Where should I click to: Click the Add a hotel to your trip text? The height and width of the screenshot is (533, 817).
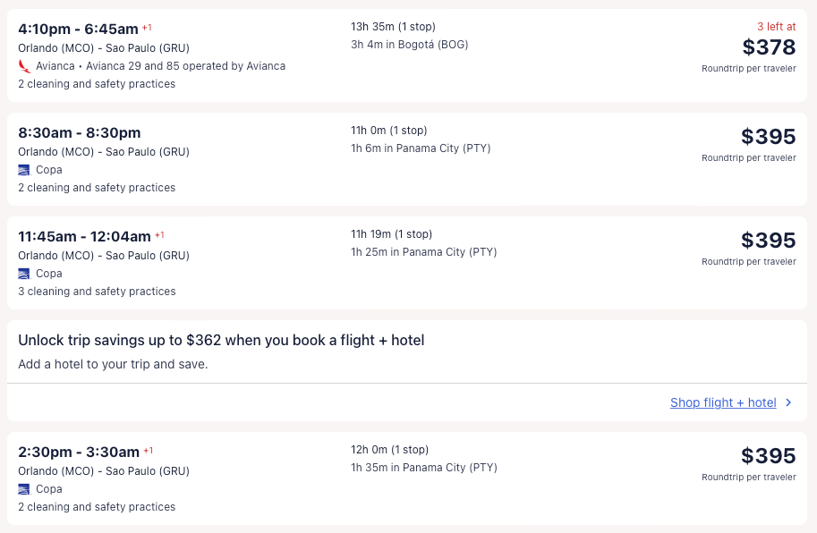coord(113,365)
